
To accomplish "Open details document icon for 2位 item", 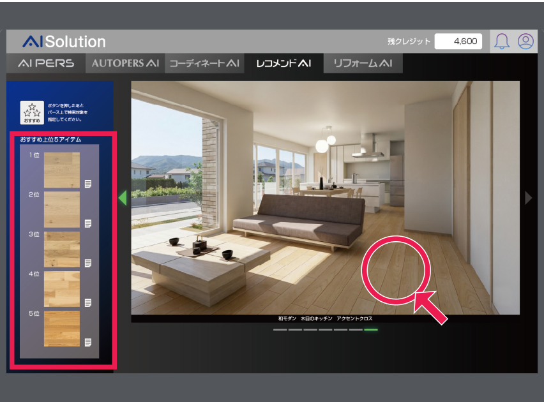I will coord(88,223).
